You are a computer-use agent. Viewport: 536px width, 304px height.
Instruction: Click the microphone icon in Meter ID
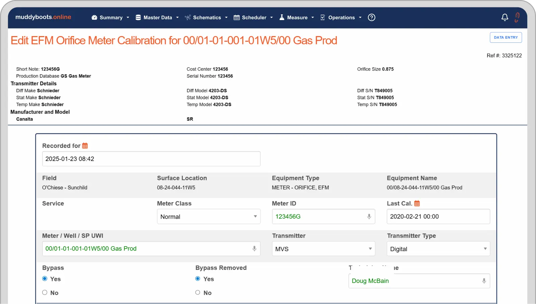[x=369, y=216]
